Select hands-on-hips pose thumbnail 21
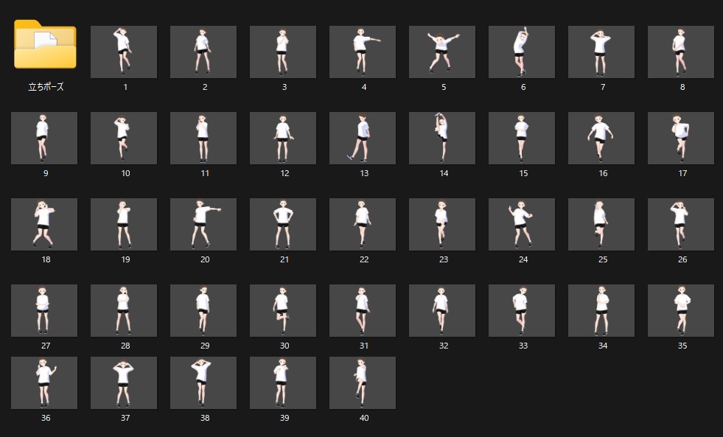This screenshot has height=437, width=723. [x=283, y=224]
